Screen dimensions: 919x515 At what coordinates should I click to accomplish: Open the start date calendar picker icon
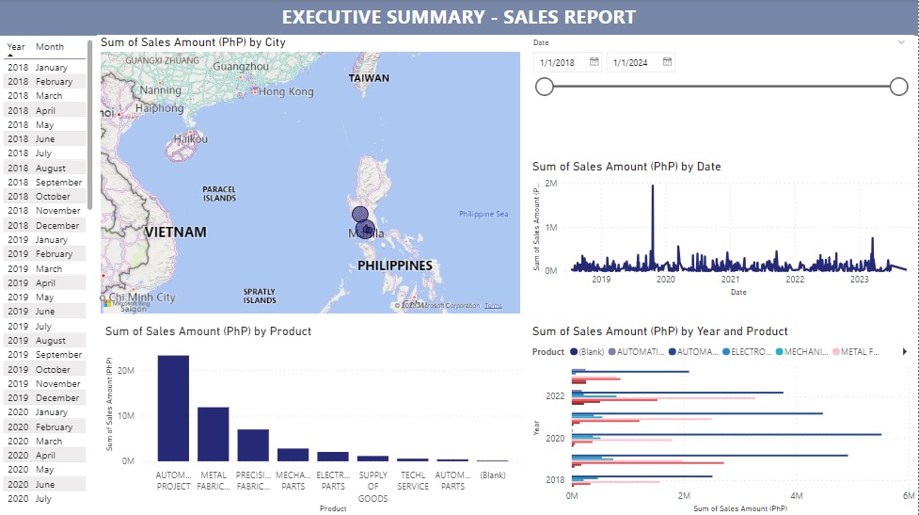click(594, 62)
